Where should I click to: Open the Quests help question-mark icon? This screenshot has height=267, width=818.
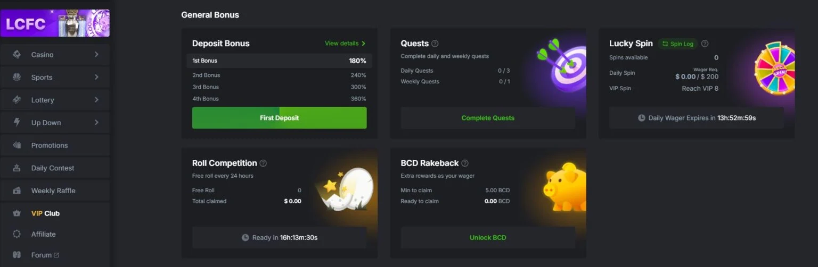435,44
